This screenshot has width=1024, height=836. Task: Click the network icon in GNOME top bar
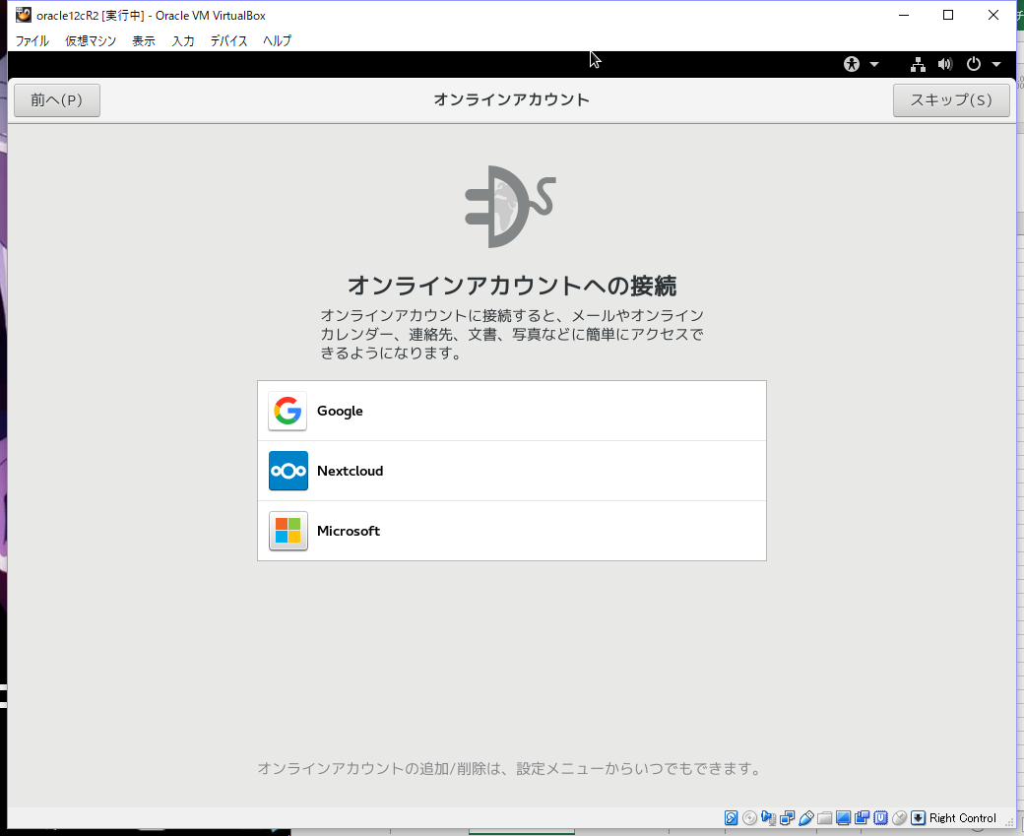(x=917, y=64)
